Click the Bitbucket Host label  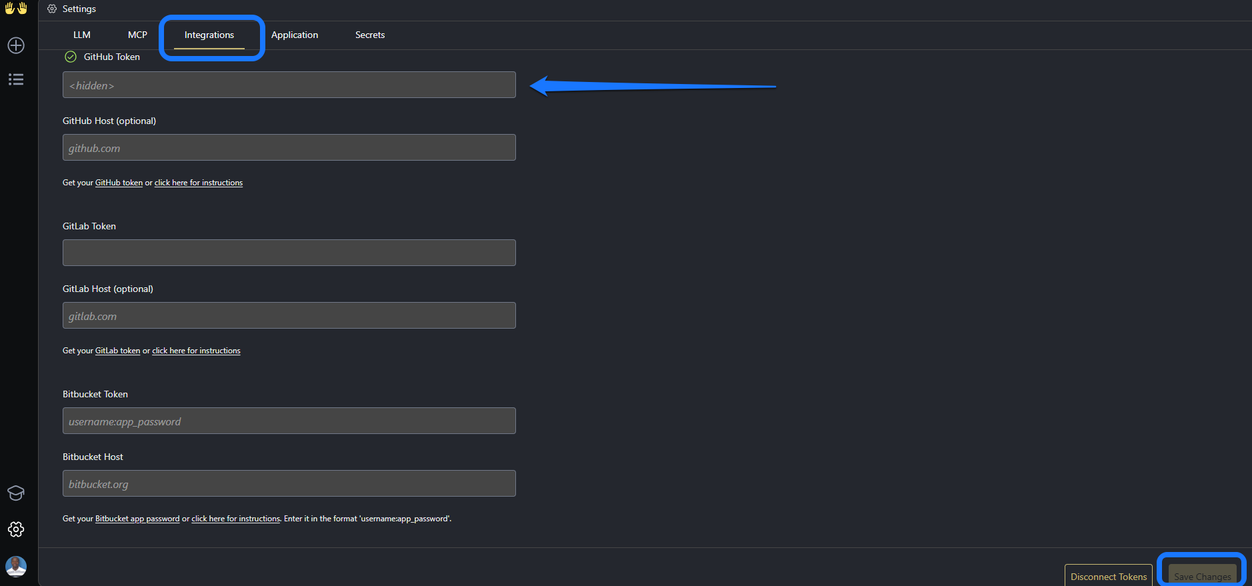click(93, 457)
